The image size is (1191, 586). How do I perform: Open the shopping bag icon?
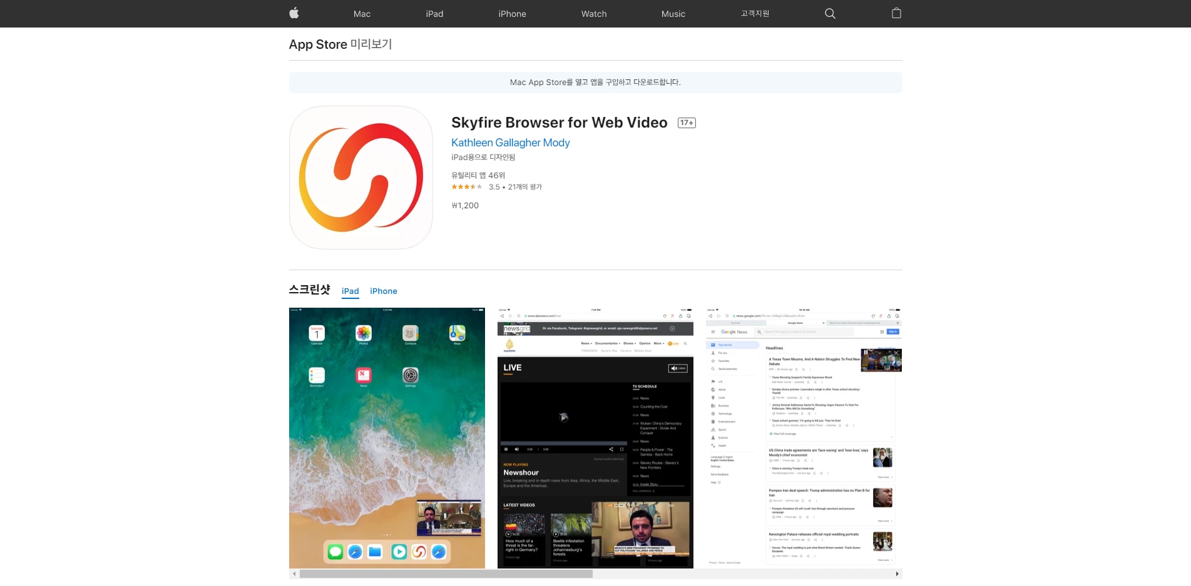point(896,13)
